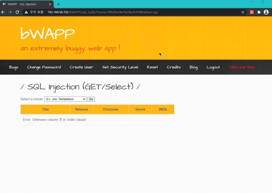The image size is (272, 193).
Task: Open the Bugs menu item
Action: click(14, 67)
